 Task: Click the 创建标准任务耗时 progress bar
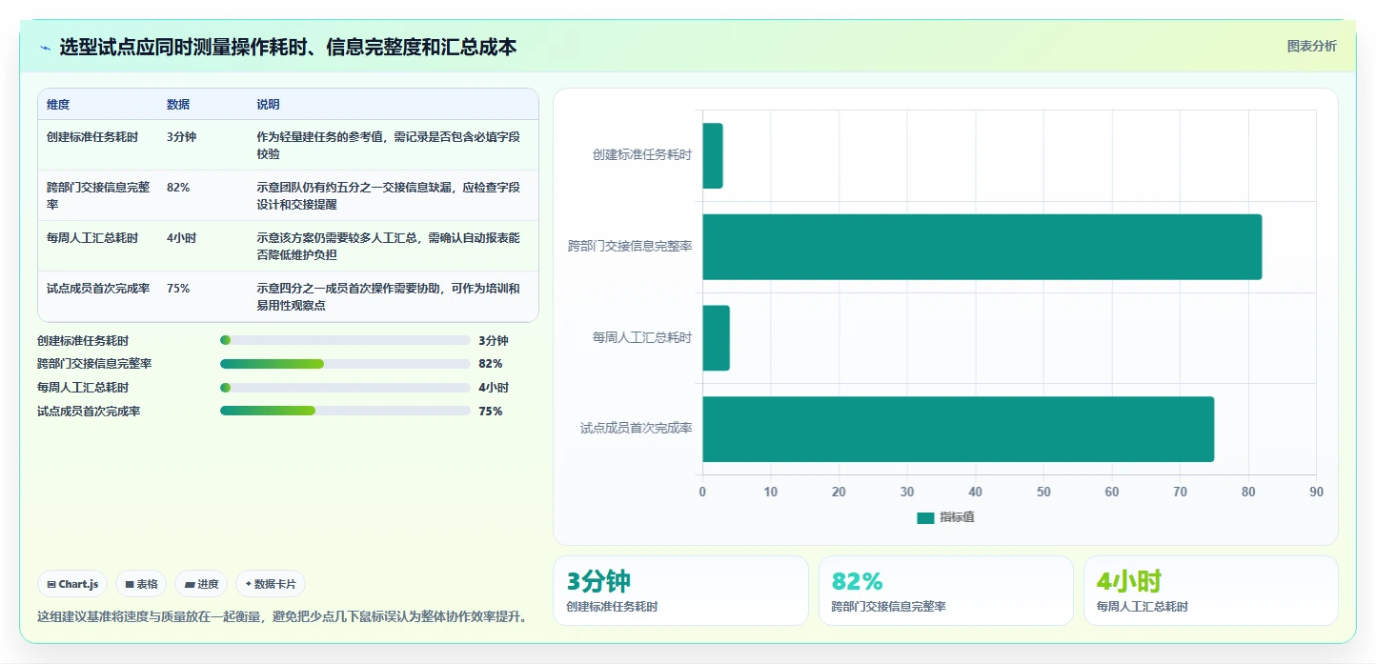345,340
